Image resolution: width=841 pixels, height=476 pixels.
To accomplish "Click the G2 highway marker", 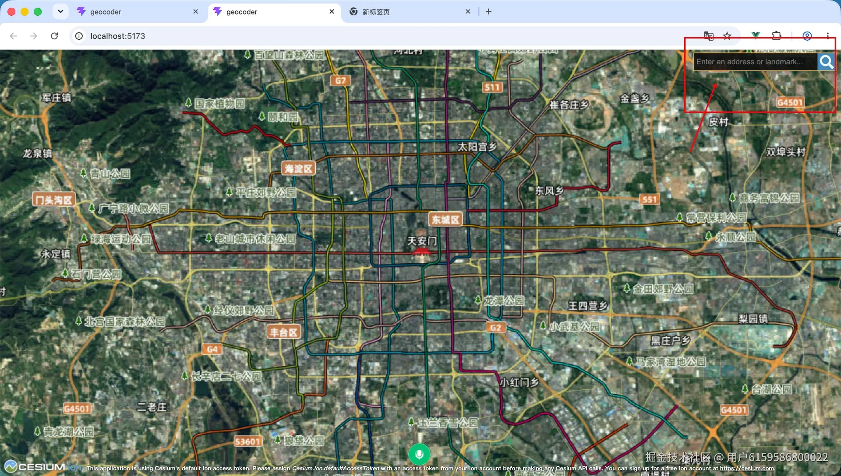I will [x=495, y=328].
